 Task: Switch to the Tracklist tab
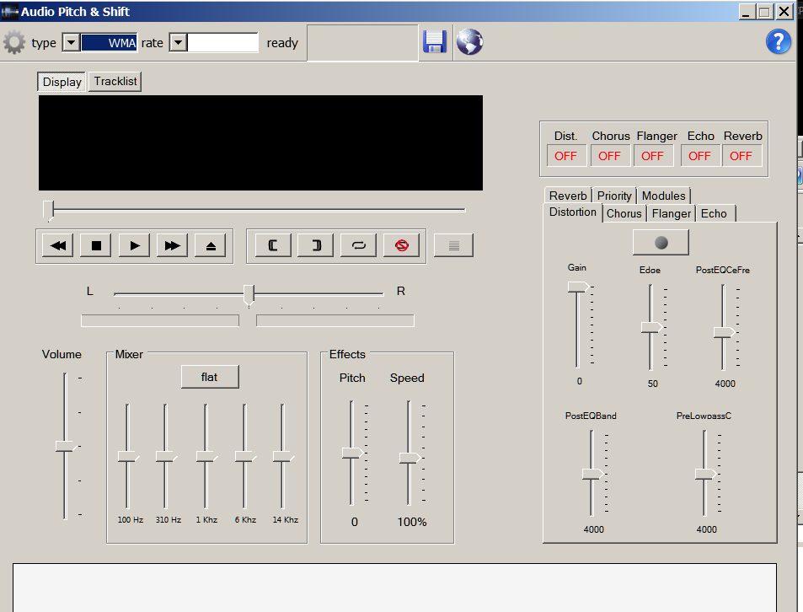tap(115, 81)
